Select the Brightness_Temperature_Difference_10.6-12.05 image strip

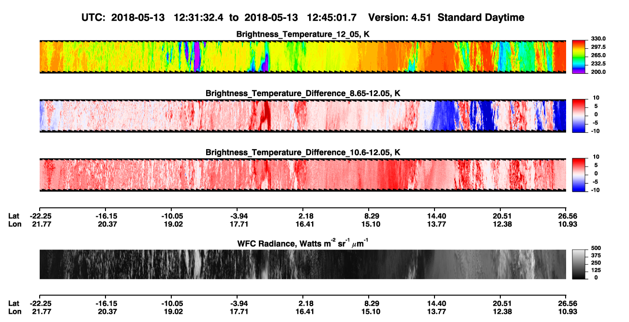point(302,175)
